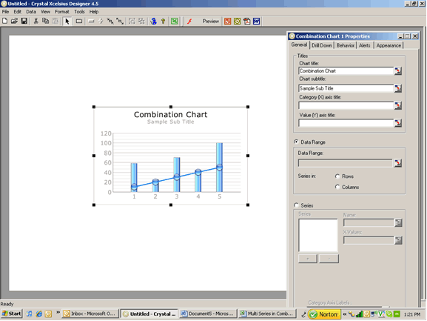
Task: Click the ungroup components toolbar icon
Action: (x=141, y=21)
